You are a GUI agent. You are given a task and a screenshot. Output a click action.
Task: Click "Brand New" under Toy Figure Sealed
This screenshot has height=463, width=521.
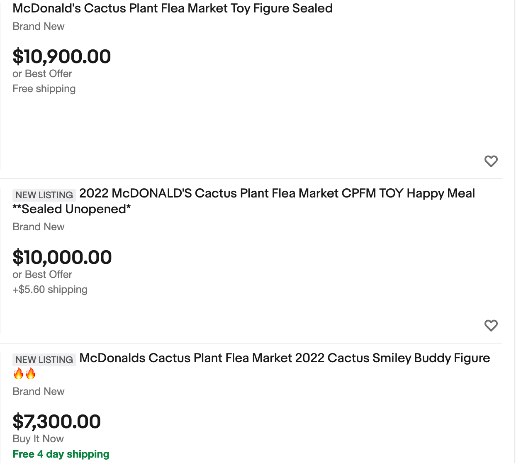pos(39,27)
